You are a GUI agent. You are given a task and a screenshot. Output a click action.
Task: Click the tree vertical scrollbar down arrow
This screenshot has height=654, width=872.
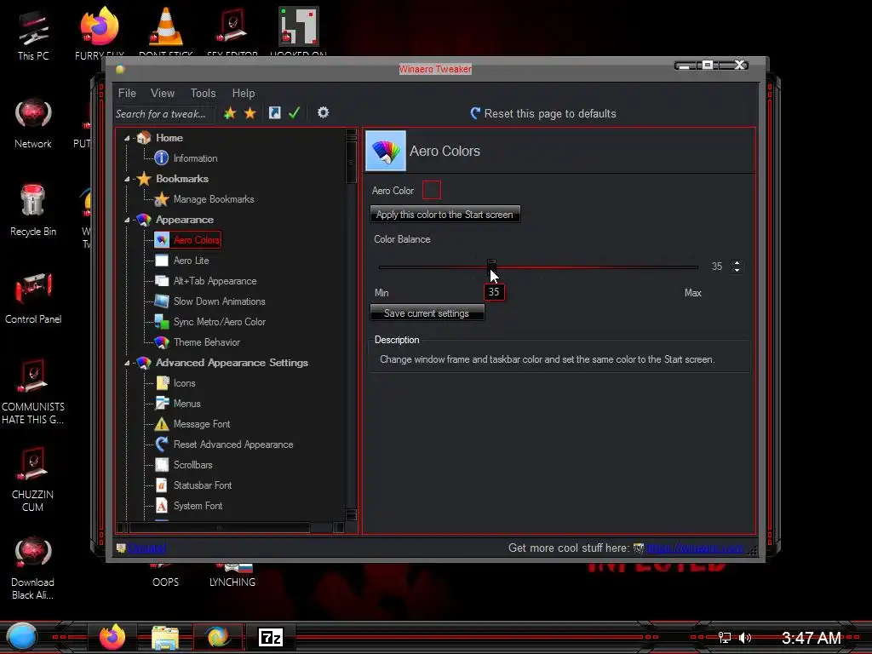point(351,514)
